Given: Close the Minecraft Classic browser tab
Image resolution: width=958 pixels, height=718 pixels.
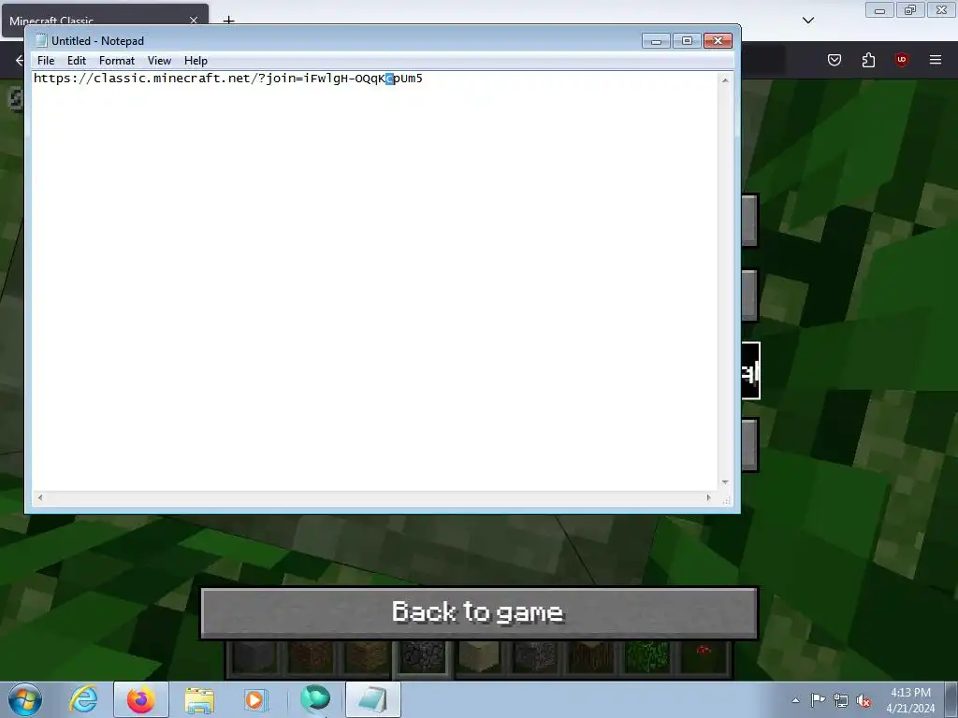Looking at the screenshot, I should point(194,21).
